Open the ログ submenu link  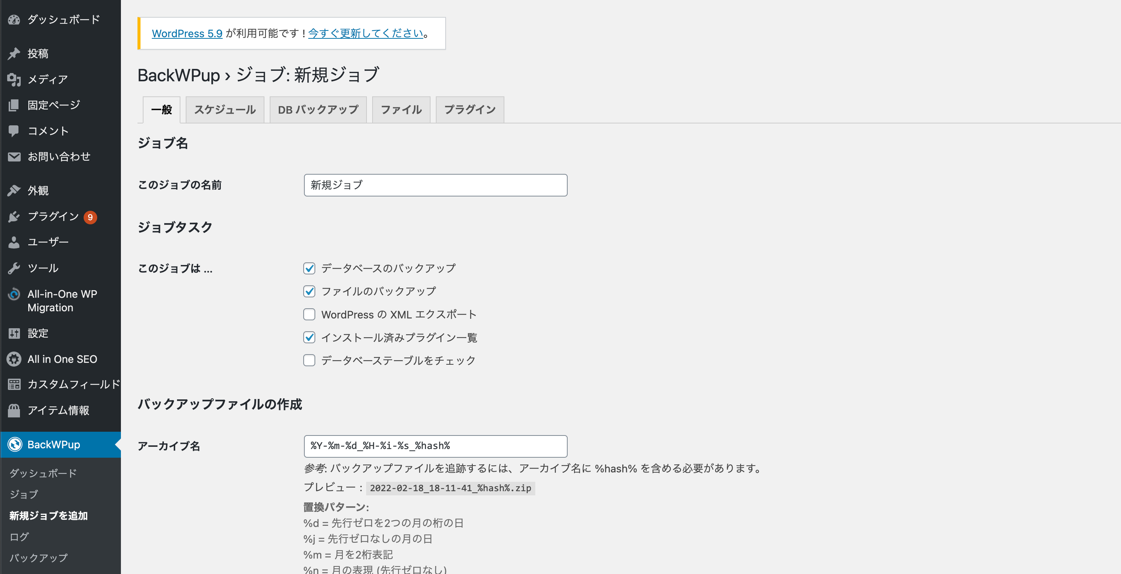tap(19, 537)
